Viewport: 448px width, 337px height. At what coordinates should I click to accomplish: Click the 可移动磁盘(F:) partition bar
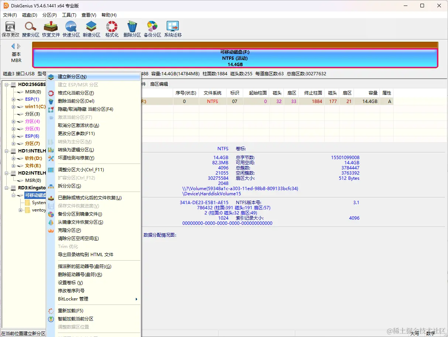point(235,58)
